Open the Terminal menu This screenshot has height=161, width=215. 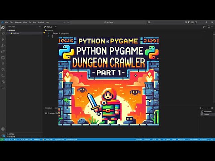coord(41,22)
